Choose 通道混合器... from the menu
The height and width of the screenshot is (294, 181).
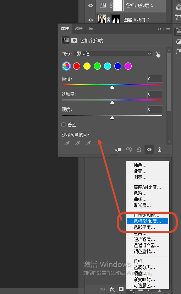tap(146, 245)
